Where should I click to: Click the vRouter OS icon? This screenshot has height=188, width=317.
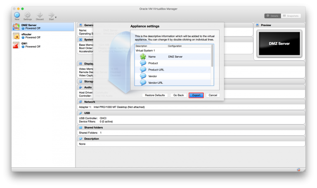[x=16, y=36]
